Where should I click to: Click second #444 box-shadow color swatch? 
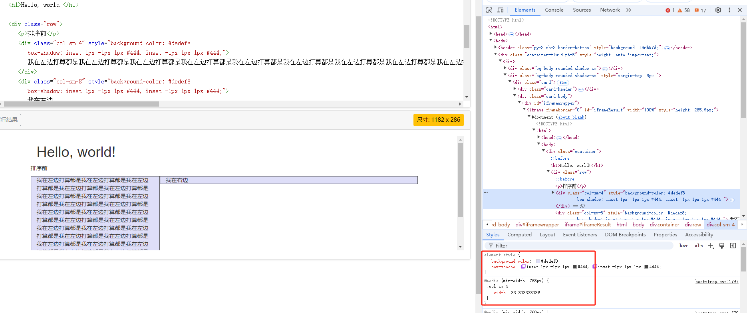[646, 267]
